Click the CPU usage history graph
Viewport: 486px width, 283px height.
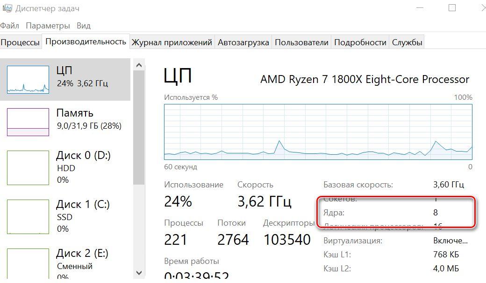(x=318, y=132)
